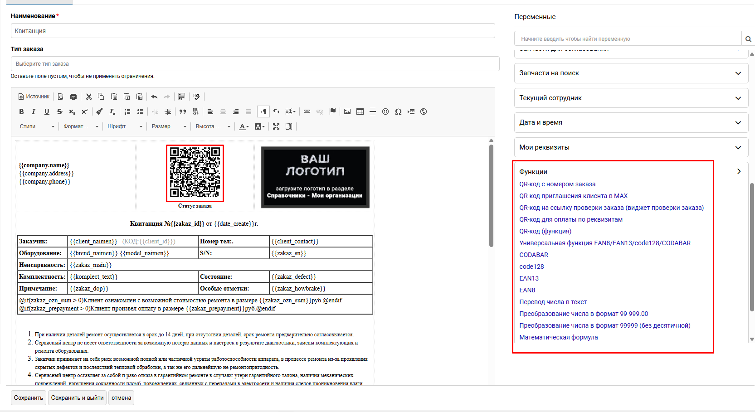The image size is (755, 412).
Task: Click the отмена button
Action: pos(122,398)
